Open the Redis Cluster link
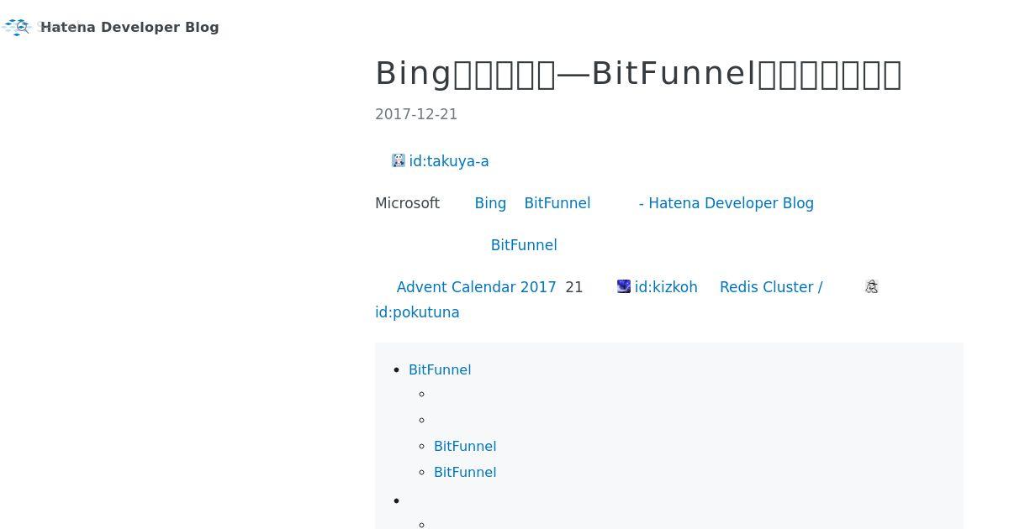This screenshot has height=529, width=1009. tap(771, 287)
